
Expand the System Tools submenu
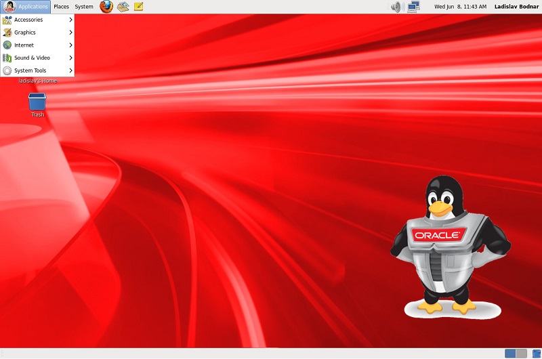tap(37, 70)
